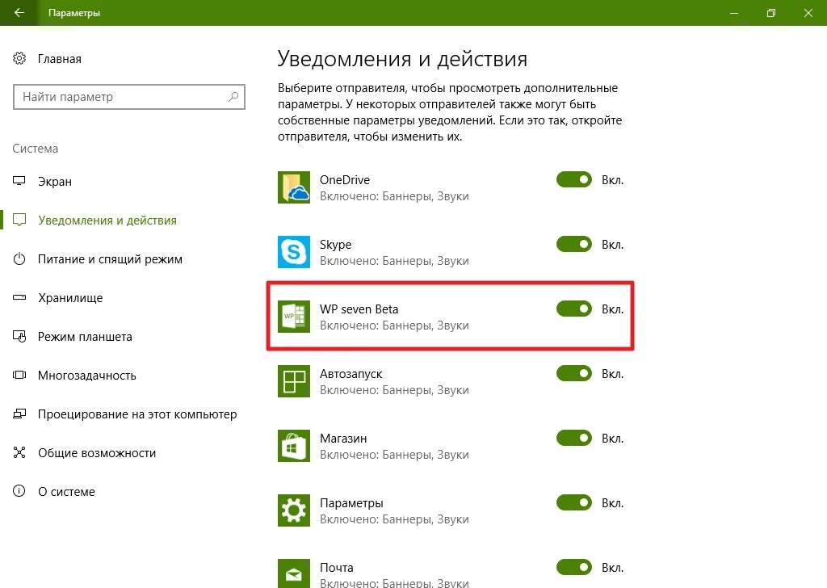Open the Автозапуск app icon
The height and width of the screenshot is (588, 827).
294,381
